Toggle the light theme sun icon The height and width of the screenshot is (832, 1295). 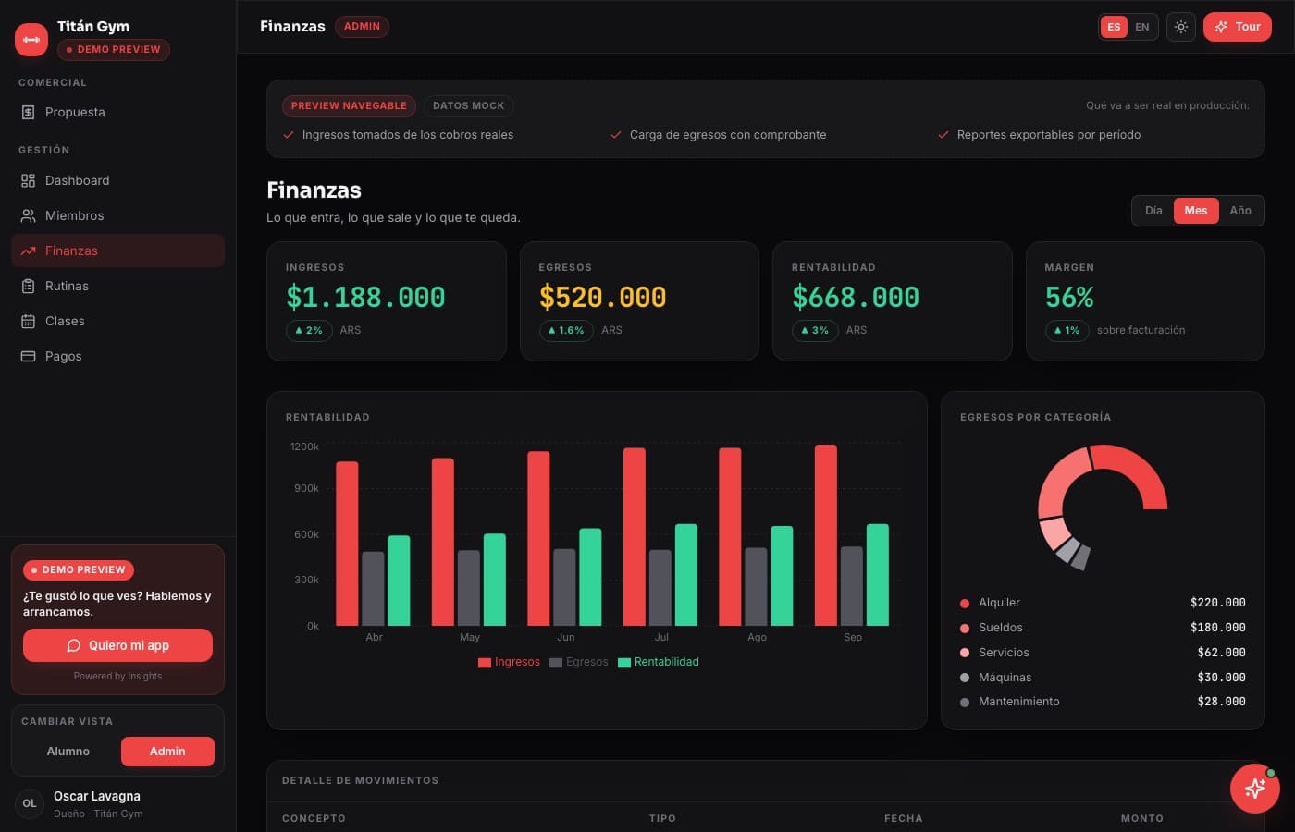(1181, 27)
